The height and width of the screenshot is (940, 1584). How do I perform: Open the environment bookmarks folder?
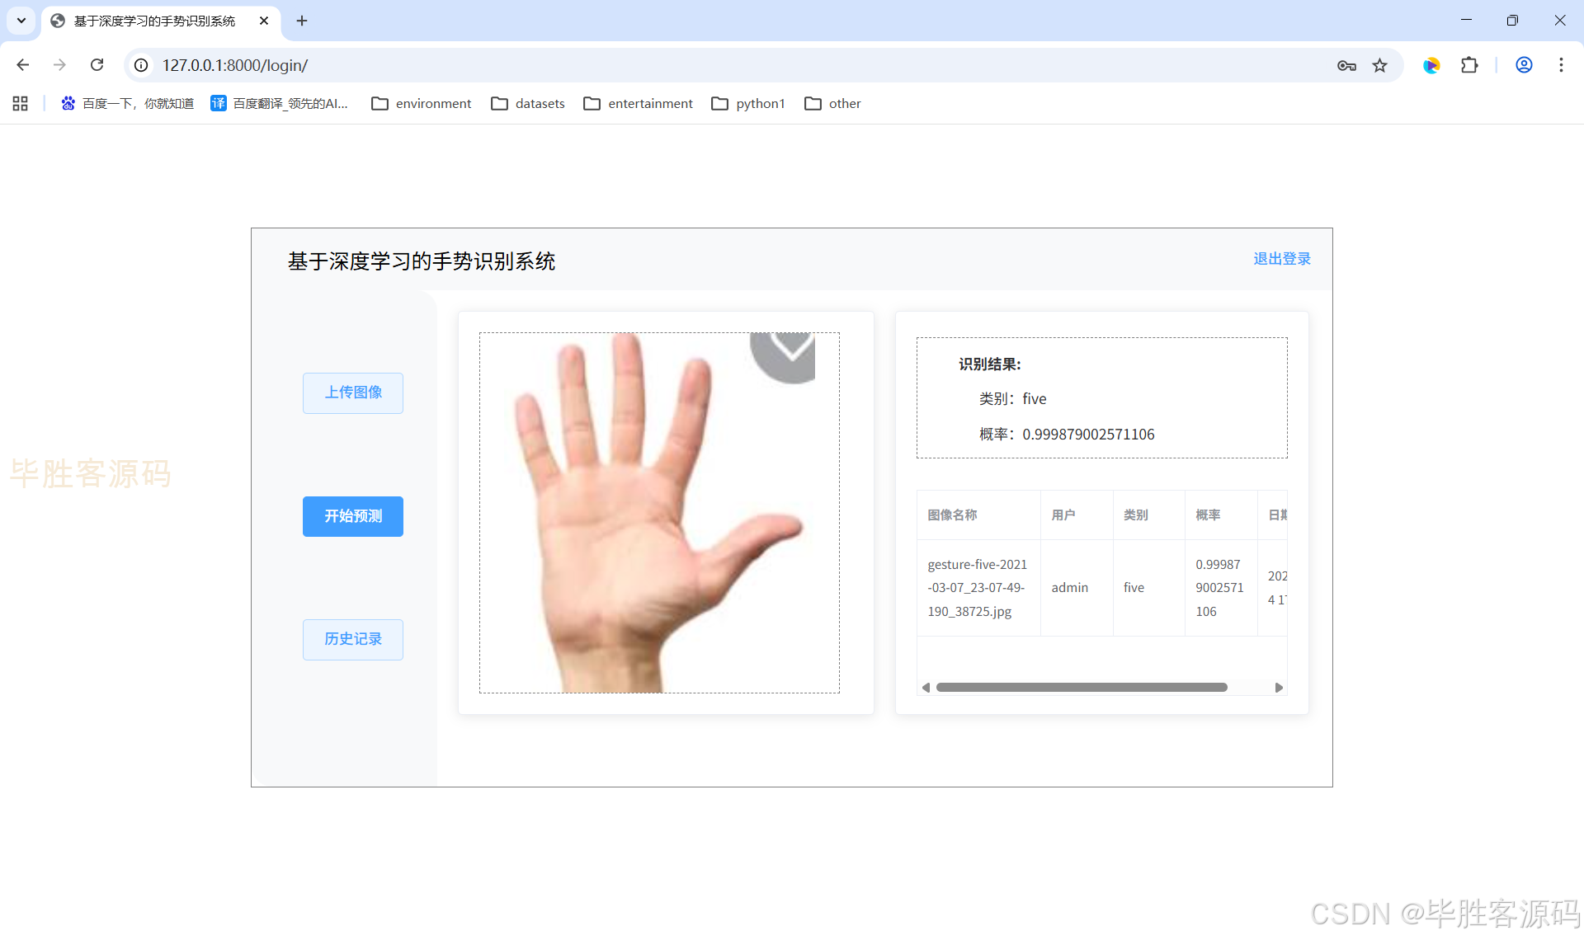click(x=422, y=103)
